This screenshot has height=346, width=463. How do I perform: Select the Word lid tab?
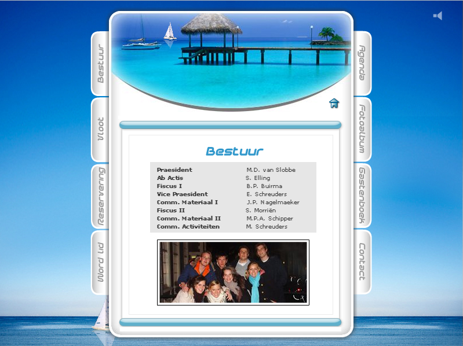point(101,263)
